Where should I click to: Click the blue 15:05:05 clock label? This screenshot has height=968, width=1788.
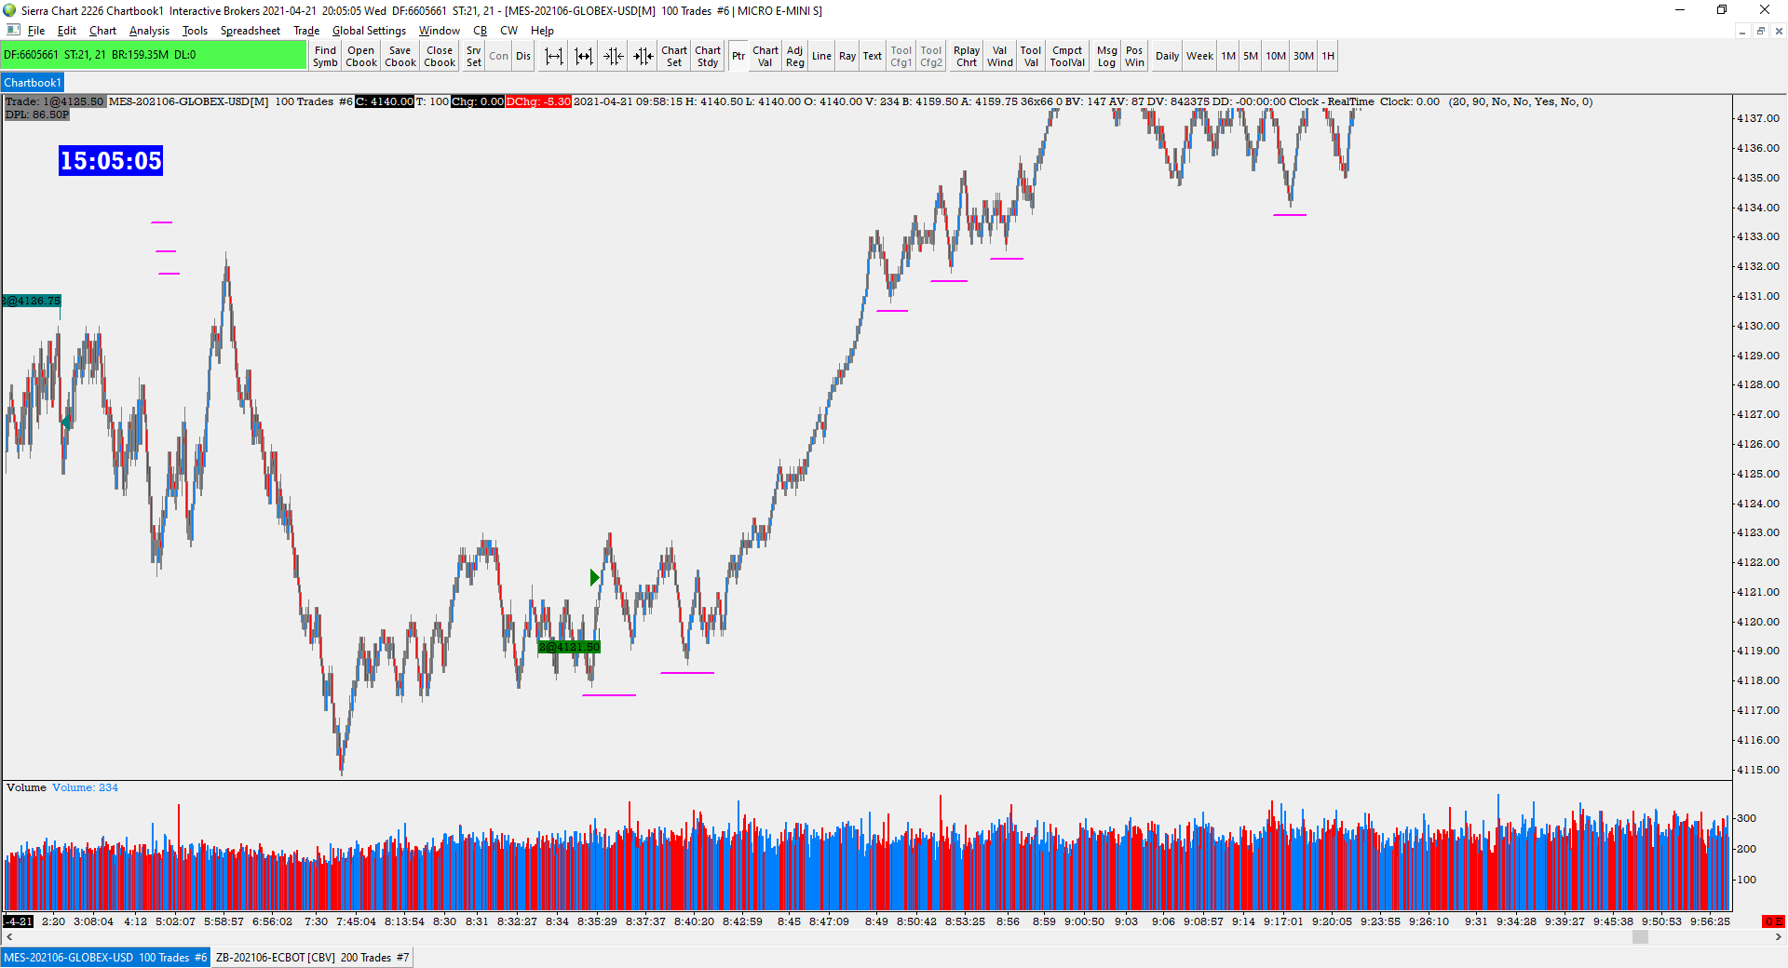click(x=111, y=160)
